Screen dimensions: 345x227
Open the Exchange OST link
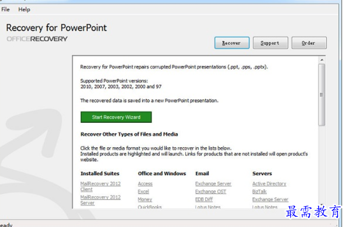click(x=211, y=191)
